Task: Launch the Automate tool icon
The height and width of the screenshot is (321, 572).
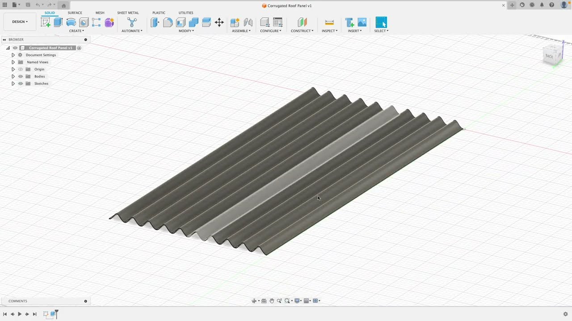Action: (132, 22)
